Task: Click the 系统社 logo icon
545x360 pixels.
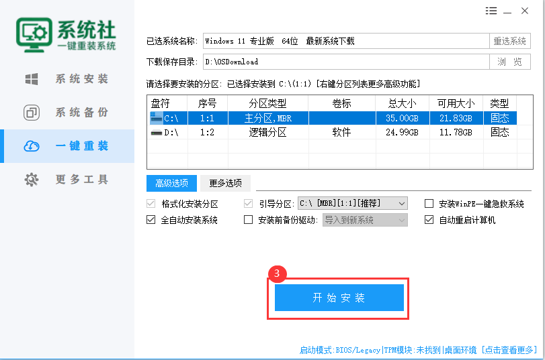Action: click(x=34, y=31)
